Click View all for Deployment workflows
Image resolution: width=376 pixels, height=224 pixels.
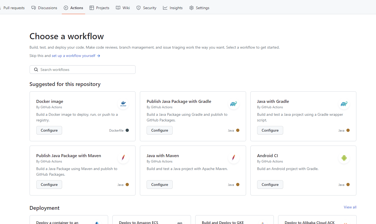click(x=350, y=207)
